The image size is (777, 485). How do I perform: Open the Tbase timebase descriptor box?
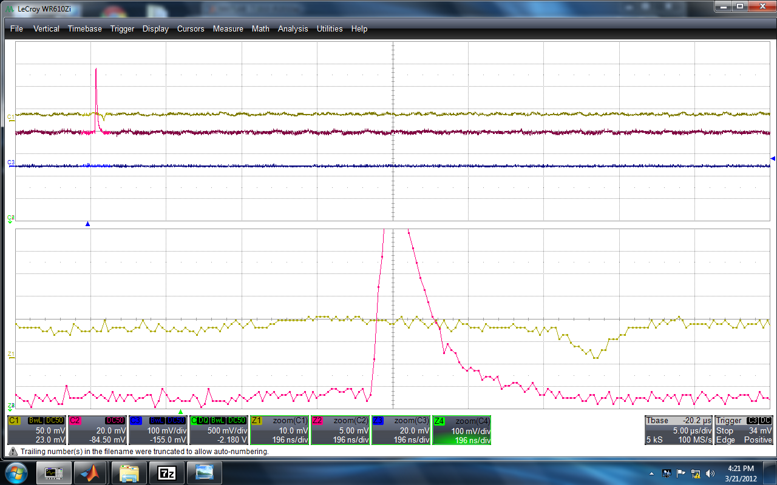679,430
